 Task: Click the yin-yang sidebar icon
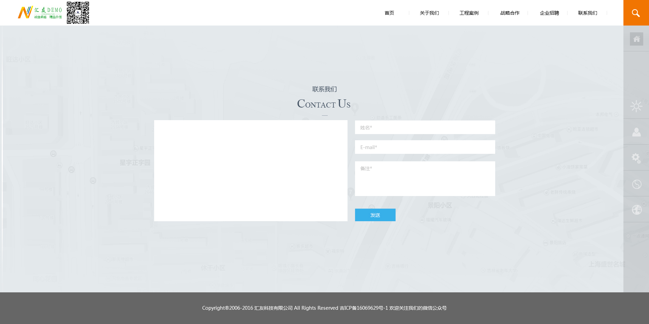click(x=636, y=184)
